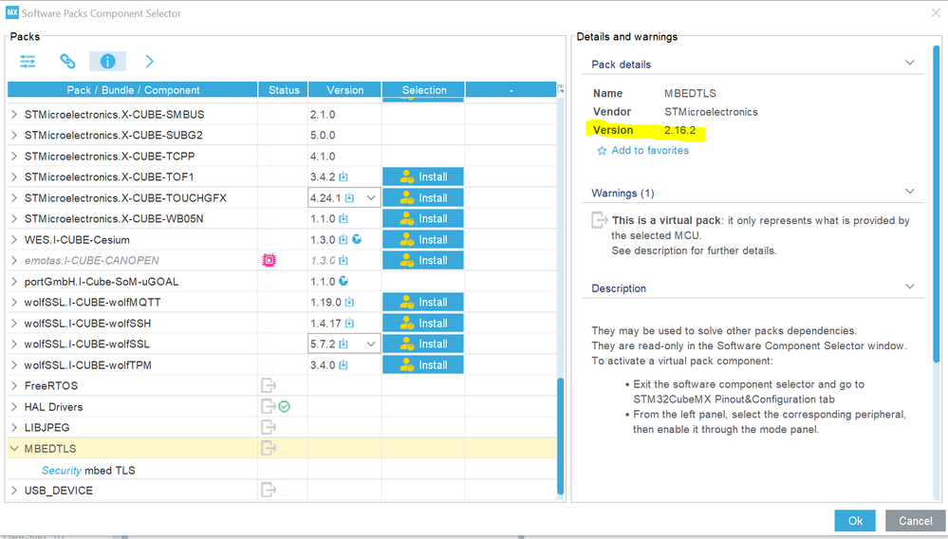
Task: Click download icon next to wolfSSH version 1.4.17
Action: click(x=349, y=324)
